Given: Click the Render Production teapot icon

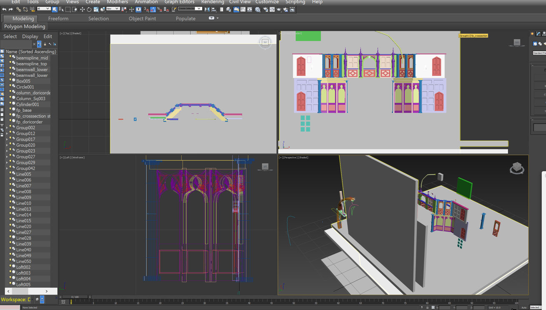Looking at the screenshot, I should [x=279, y=9].
